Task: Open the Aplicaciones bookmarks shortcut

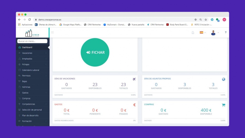Action: tap(25, 25)
